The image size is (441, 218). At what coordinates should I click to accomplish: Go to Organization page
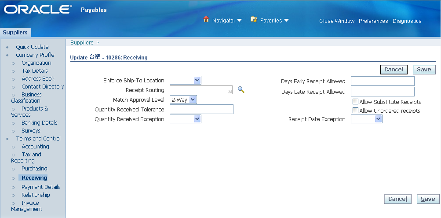coord(36,63)
